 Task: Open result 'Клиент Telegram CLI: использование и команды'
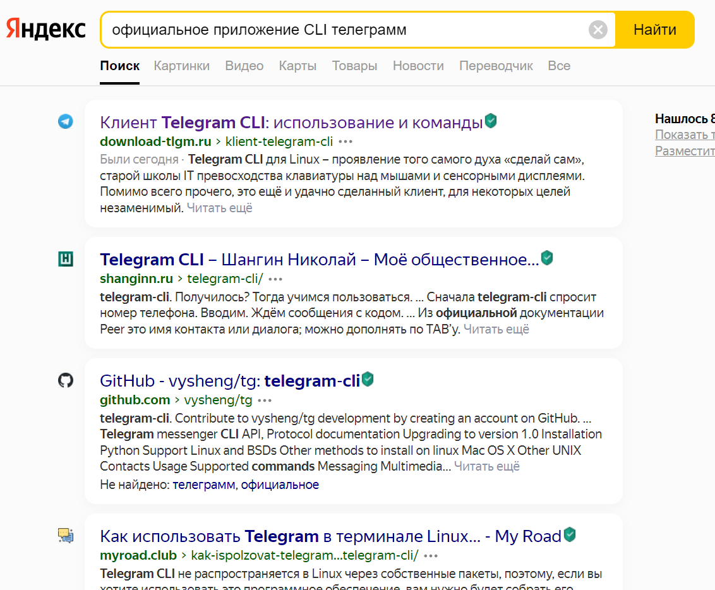pyautogui.click(x=291, y=122)
